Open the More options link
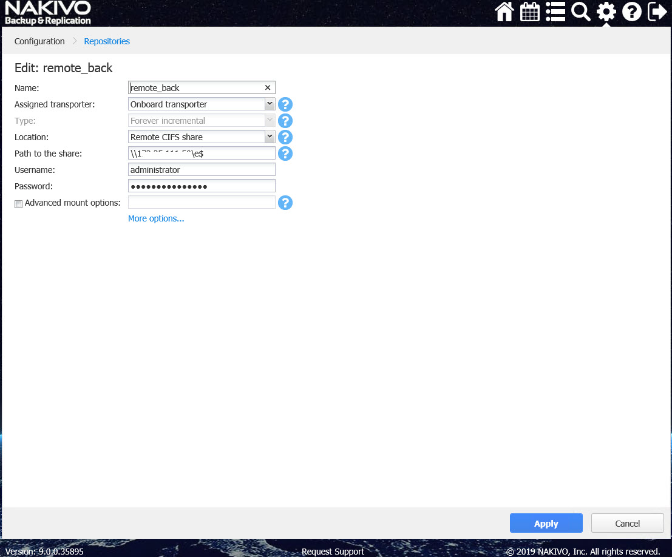 (156, 218)
